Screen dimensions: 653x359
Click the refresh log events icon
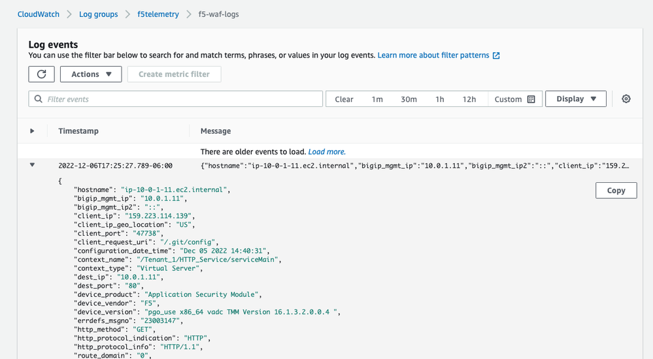[41, 74]
